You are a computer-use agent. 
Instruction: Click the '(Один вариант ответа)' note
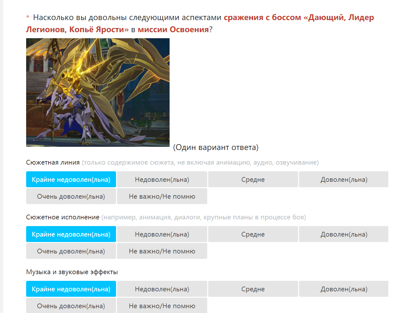click(x=216, y=147)
